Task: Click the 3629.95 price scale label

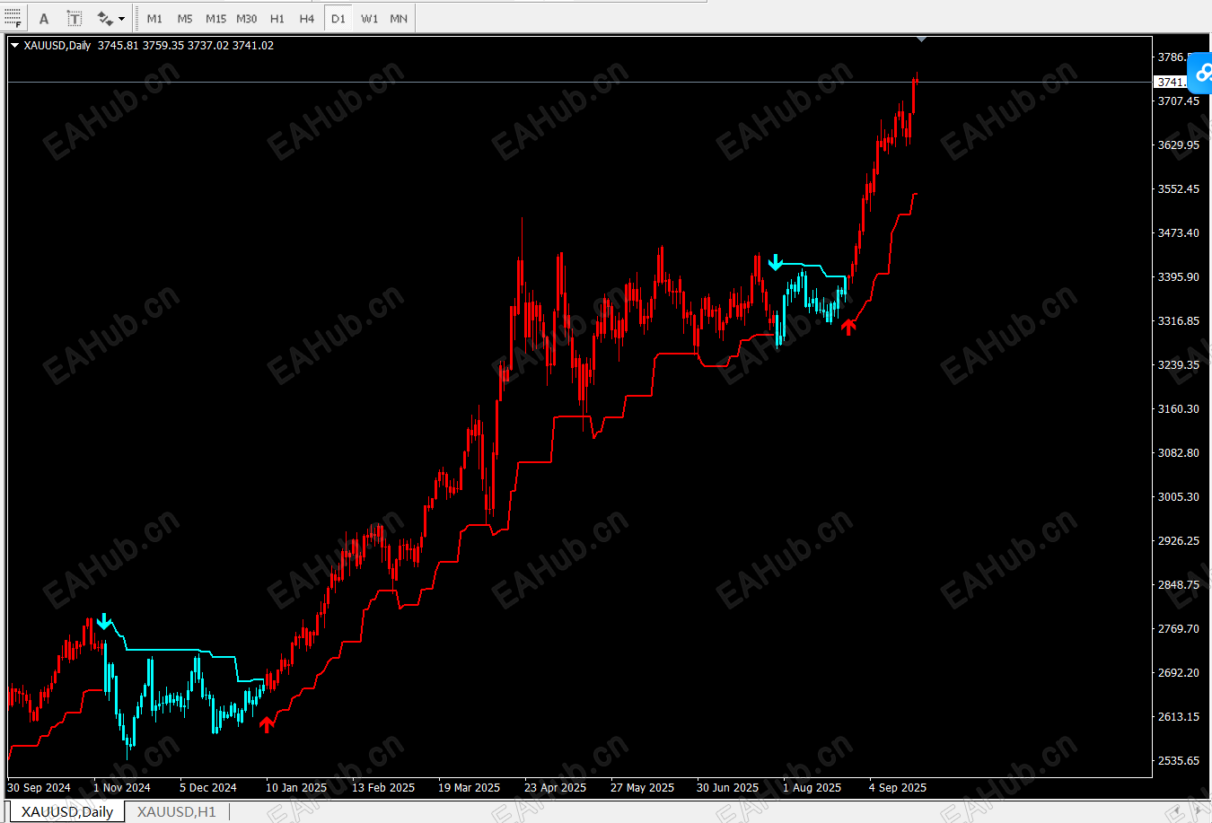Action: click(x=1178, y=144)
